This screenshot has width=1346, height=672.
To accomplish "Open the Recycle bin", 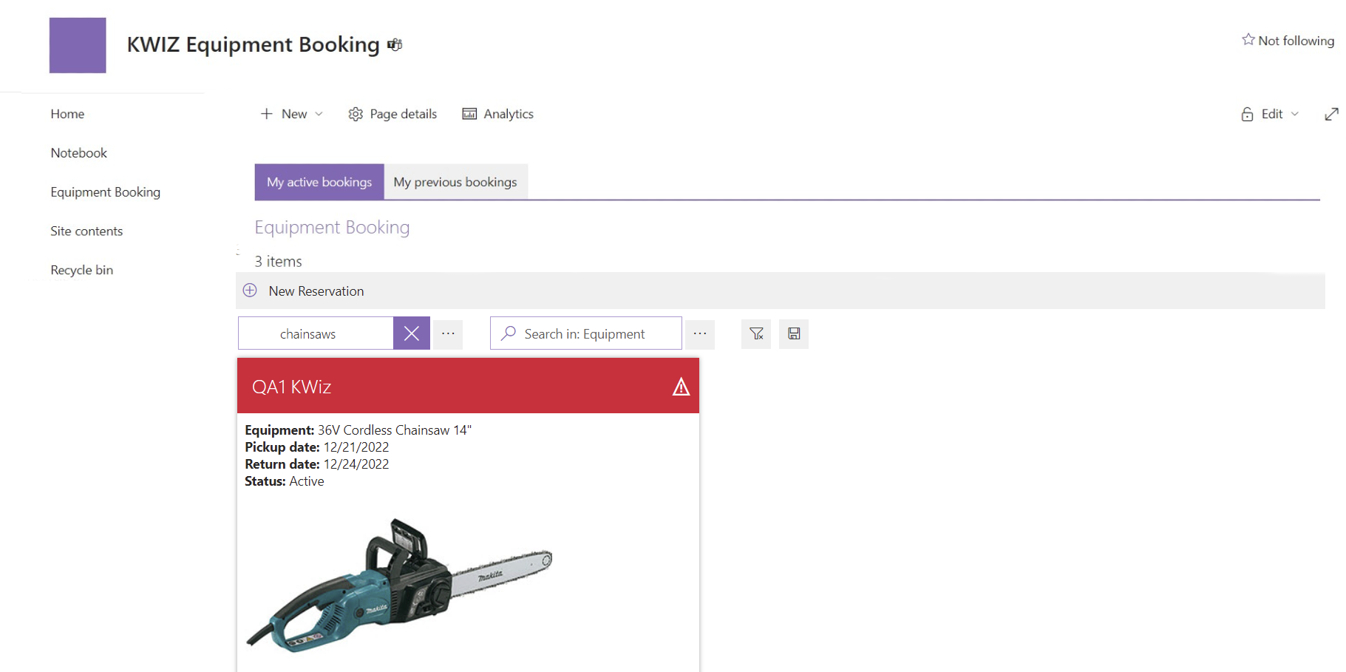I will pos(81,270).
